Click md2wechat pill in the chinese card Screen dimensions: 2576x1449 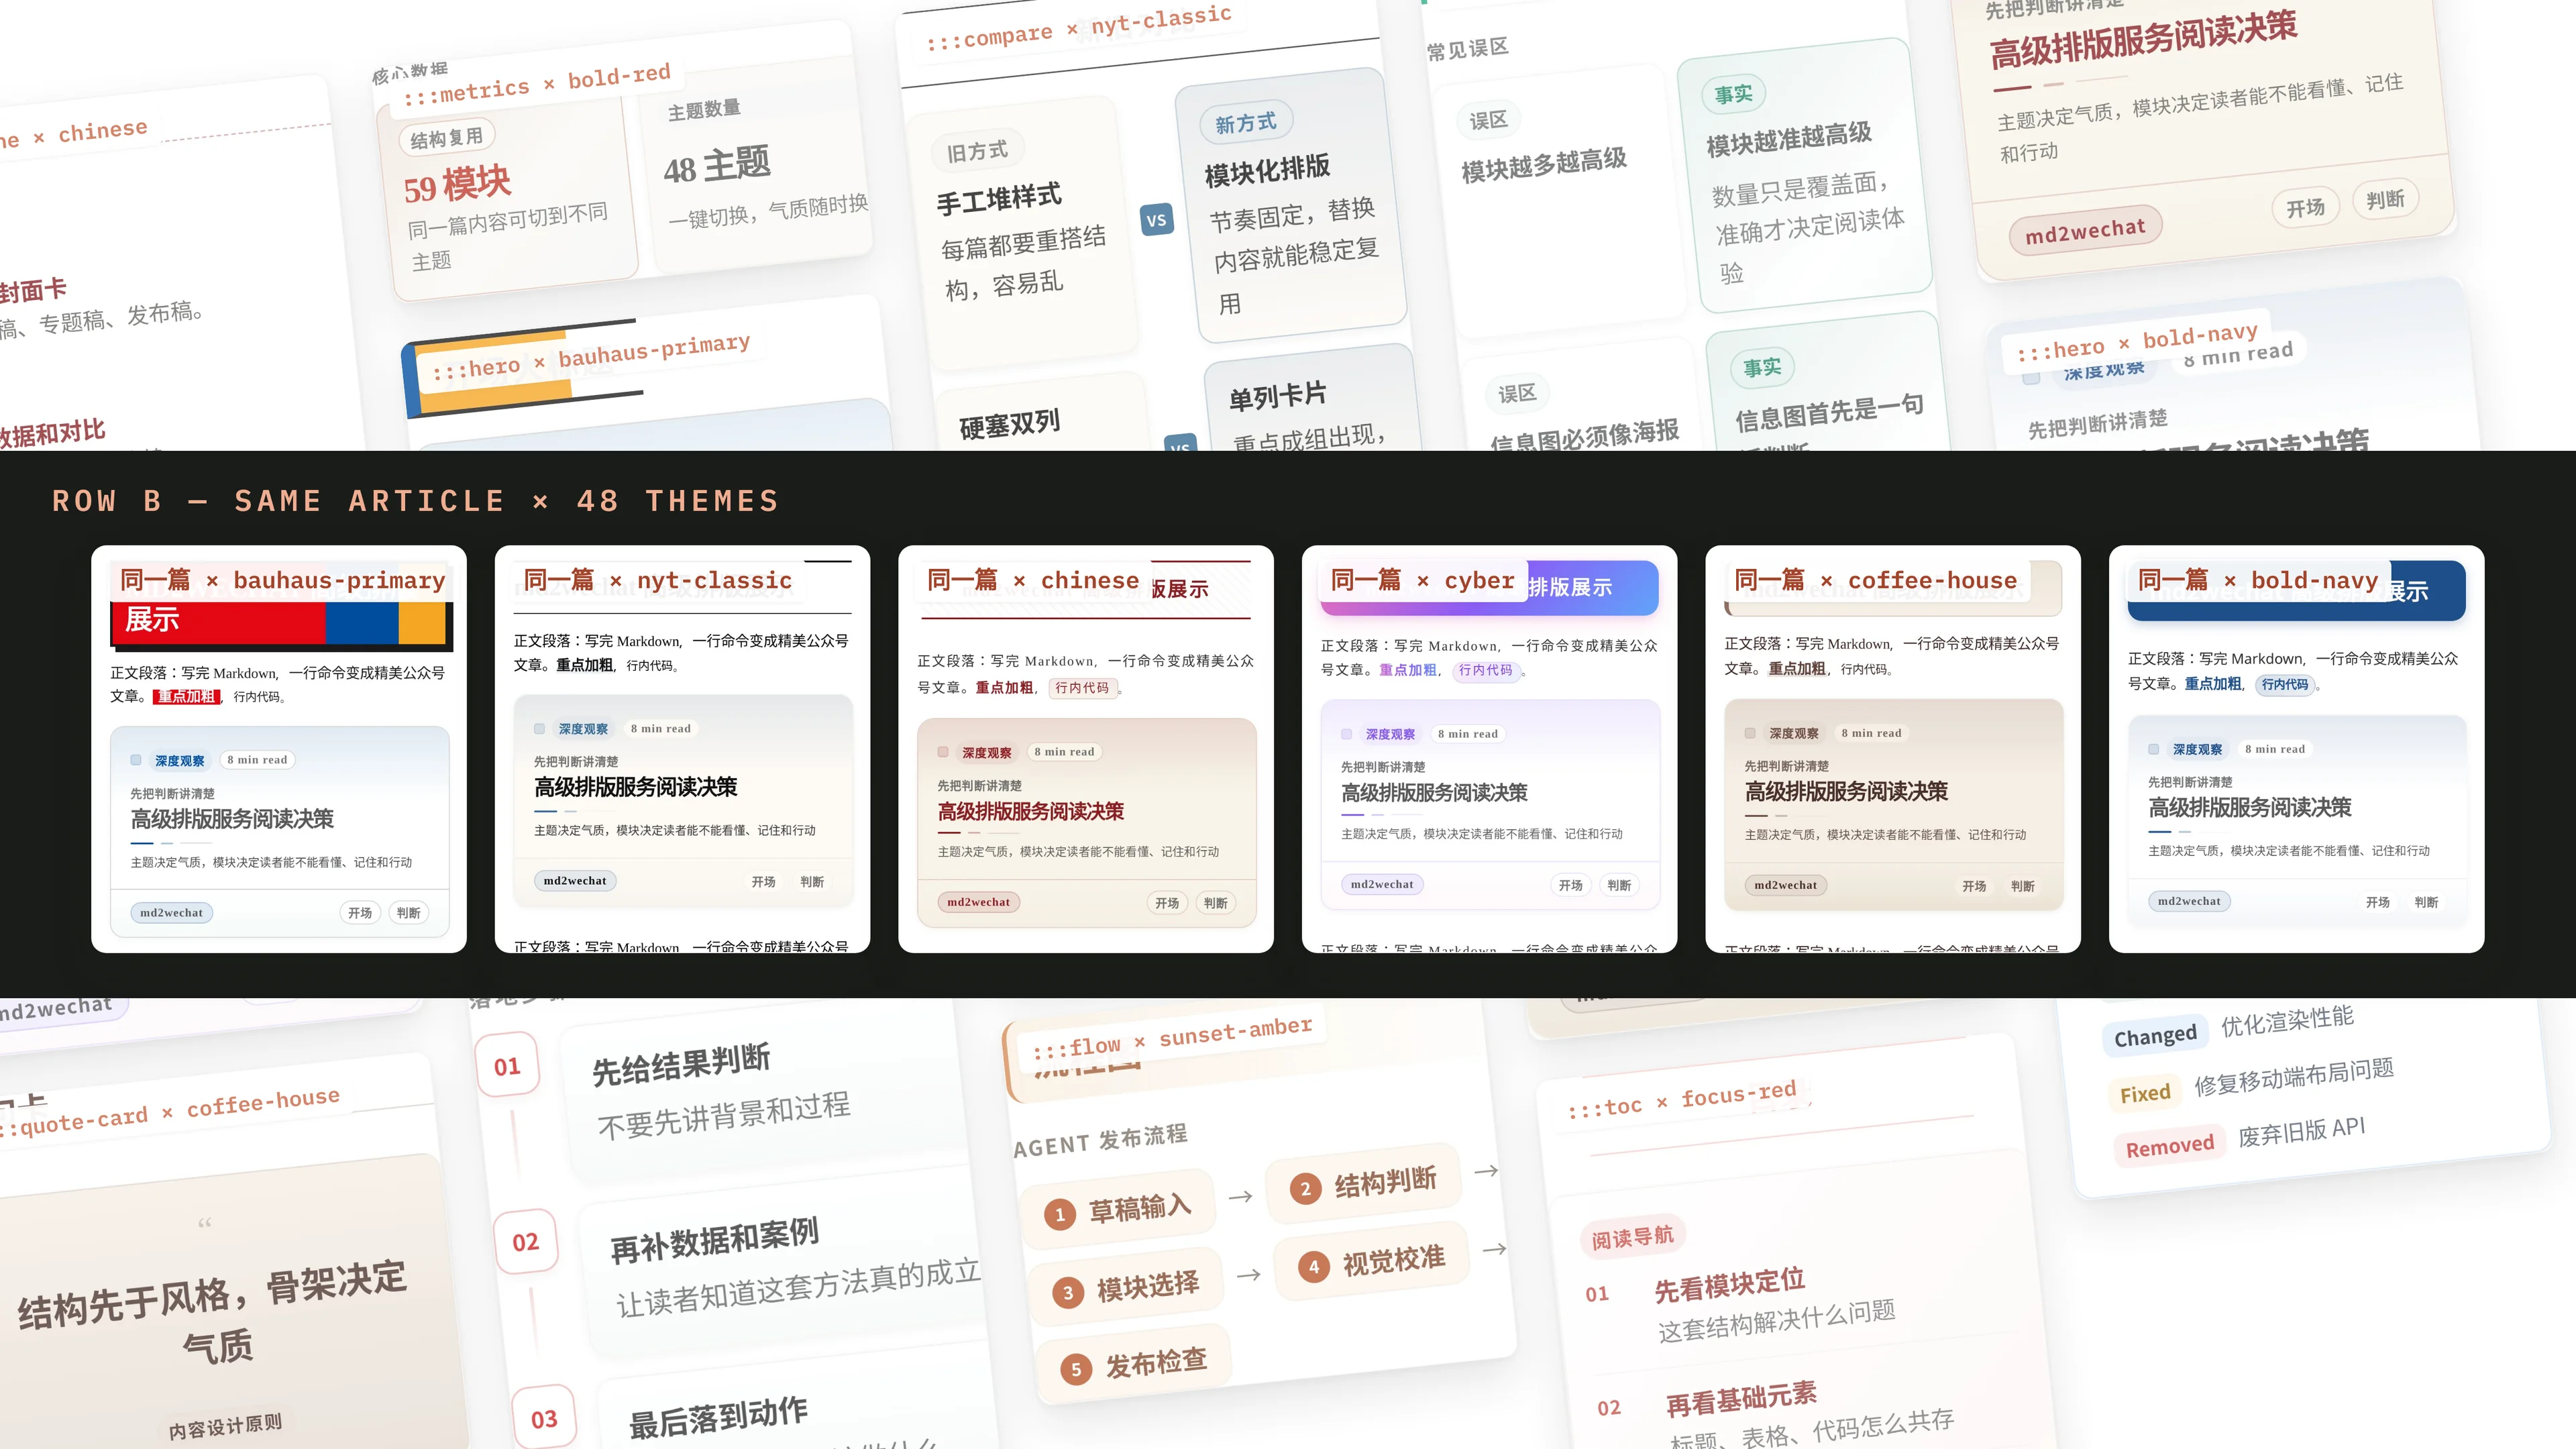978,902
